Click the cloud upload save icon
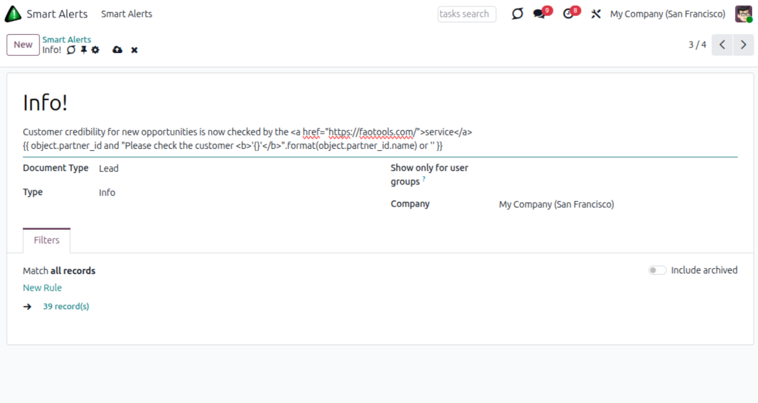The width and height of the screenshot is (758, 403). pyautogui.click(x=117, y=50)
